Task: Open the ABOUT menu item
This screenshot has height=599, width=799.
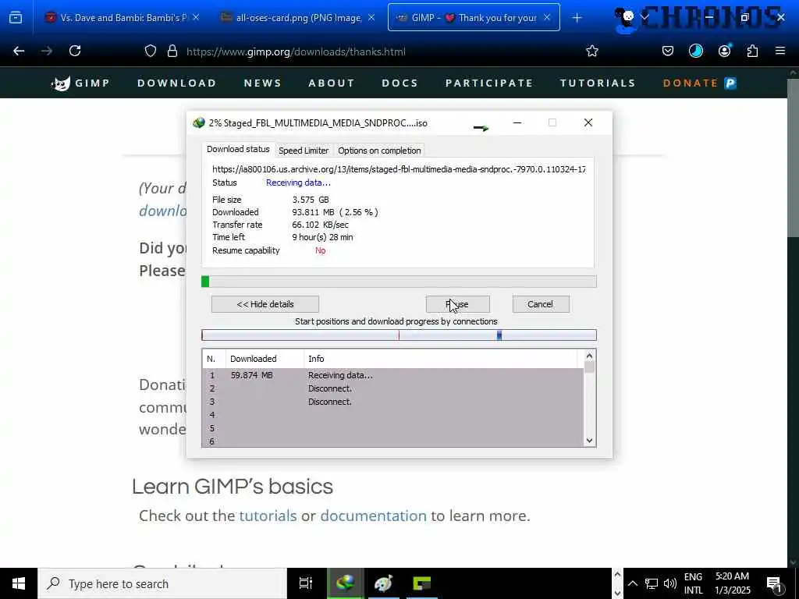Action: point(331,83)
